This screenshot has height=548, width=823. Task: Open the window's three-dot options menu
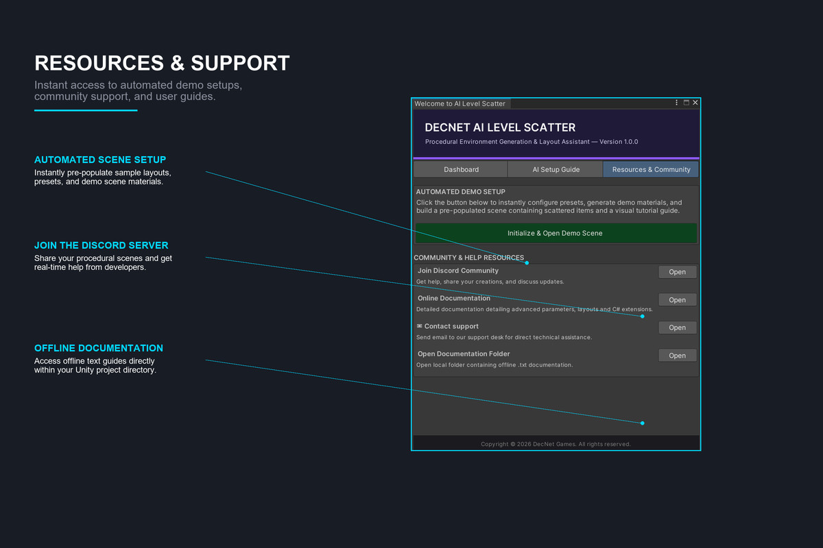pos(677,103)
